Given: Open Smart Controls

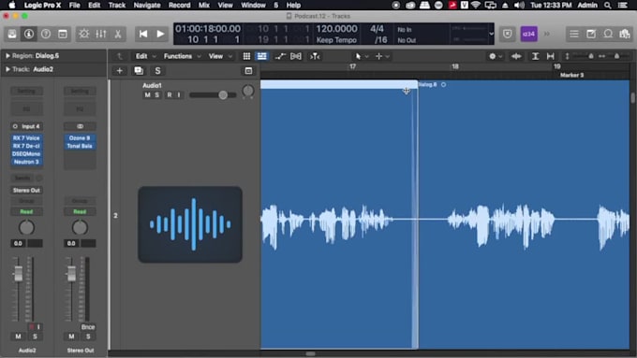Looking at the screenshot, I should tap(84, 34).
